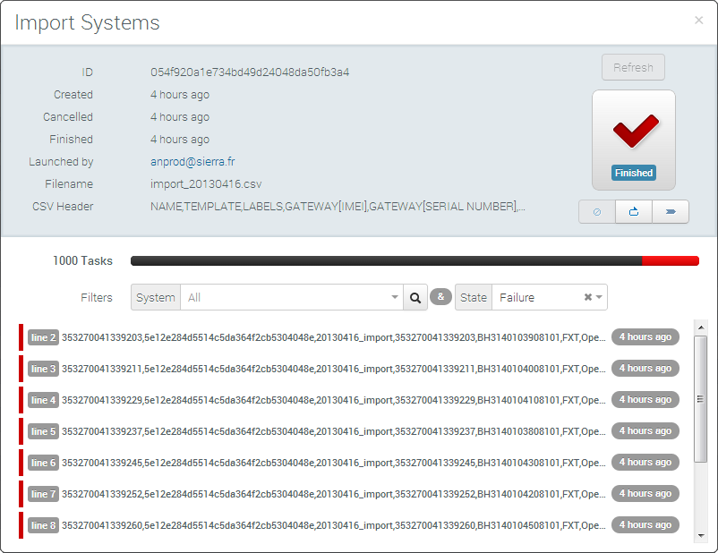Expand the State filter dropdown arrow
This screenshot has width=718, height=553.
pos(600,297)
